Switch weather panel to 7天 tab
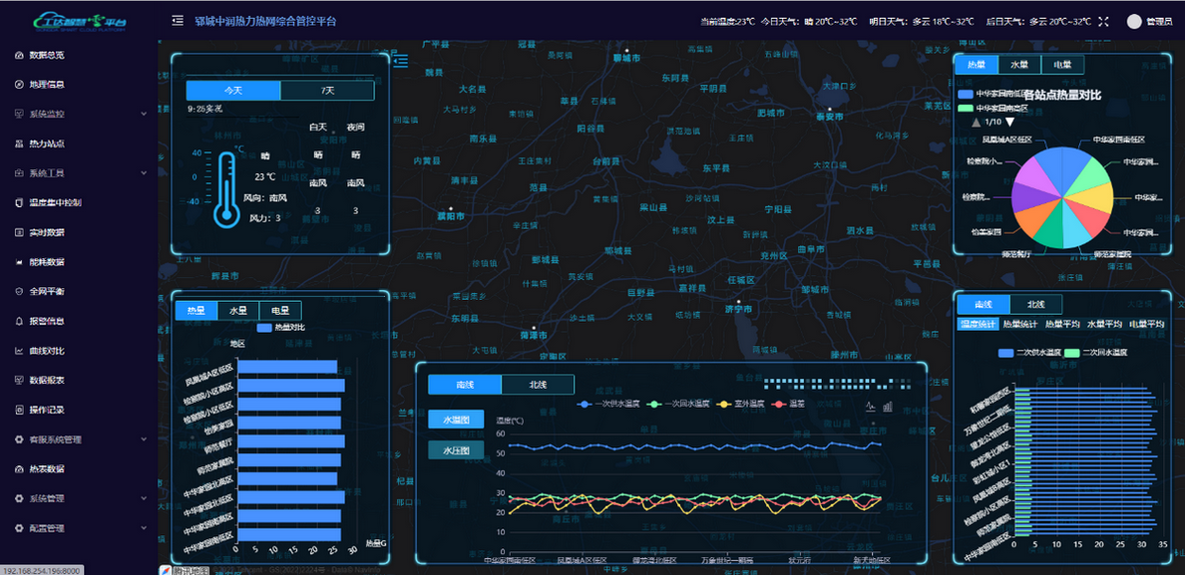Screen dimensions: 1185x575 click(x=326, y=91)
